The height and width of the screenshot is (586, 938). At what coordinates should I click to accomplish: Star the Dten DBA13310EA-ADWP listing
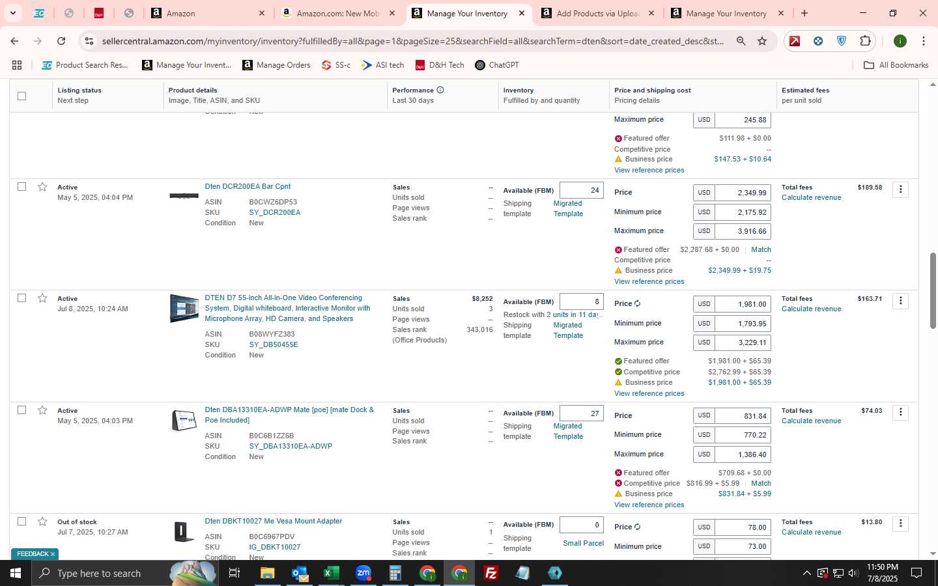[x=42, y=410]
